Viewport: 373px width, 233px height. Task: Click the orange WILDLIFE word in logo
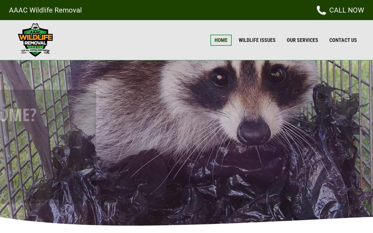(35, 37)
